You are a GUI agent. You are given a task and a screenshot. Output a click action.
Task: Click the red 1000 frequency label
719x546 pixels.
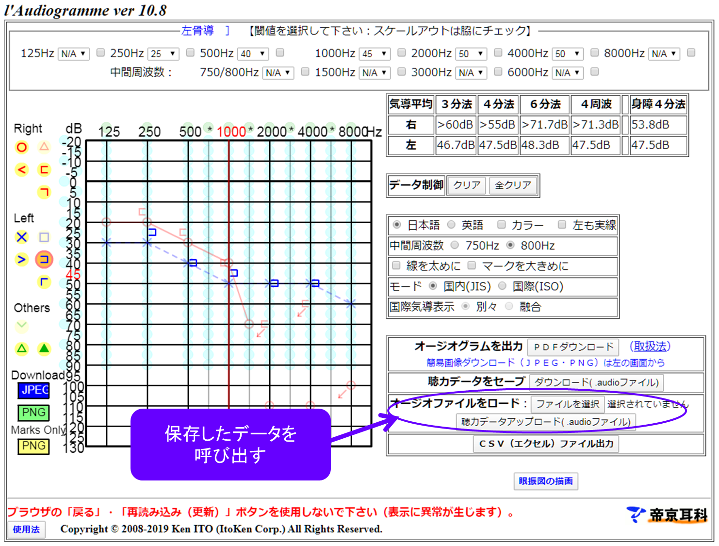(x=231, y=132)
